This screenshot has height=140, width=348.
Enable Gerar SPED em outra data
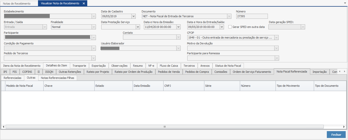tap(230, 27)
